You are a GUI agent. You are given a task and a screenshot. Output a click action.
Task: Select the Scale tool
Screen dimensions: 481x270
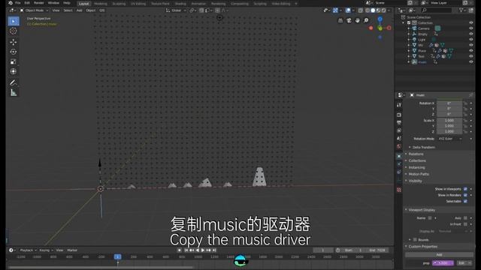(14, 61)
